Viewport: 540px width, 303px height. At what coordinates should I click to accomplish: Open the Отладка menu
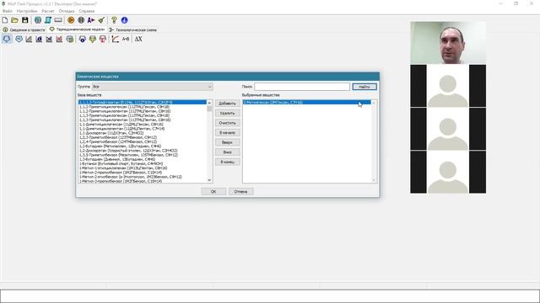pos(67,11)
